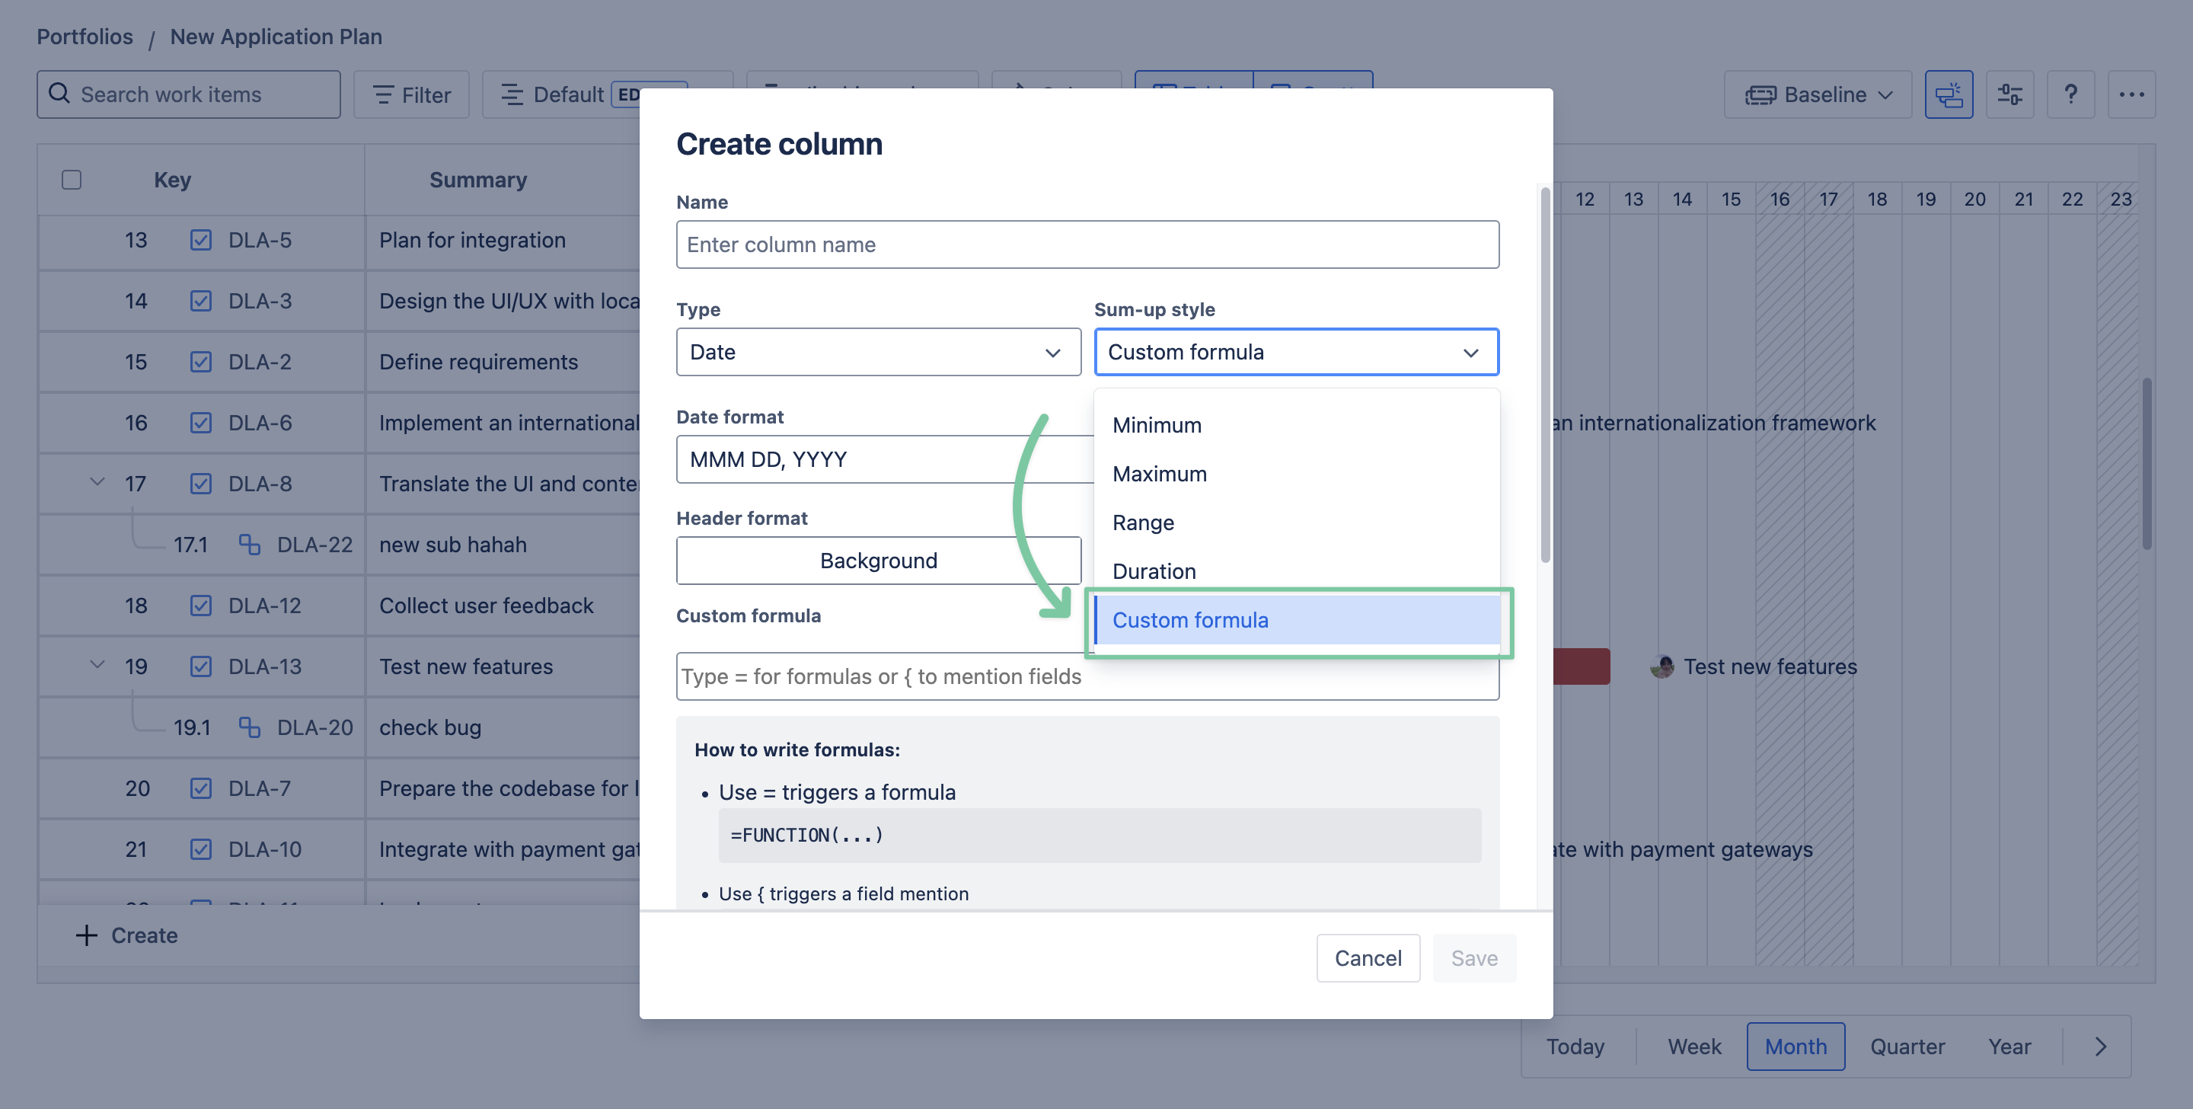Open the Filter options
2193x1109 pixels.
click(x=412, y=94)
